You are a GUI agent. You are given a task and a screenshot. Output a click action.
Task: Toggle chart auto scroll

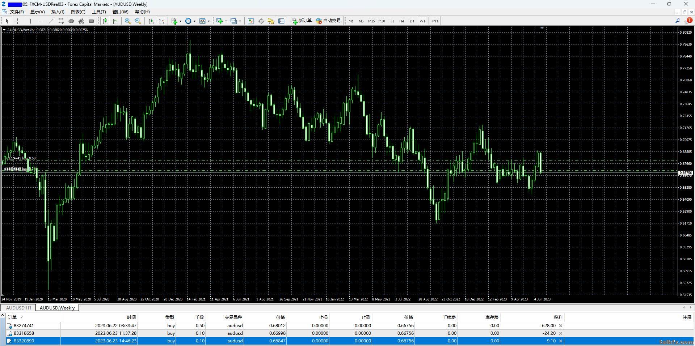[x=151, y=21]
